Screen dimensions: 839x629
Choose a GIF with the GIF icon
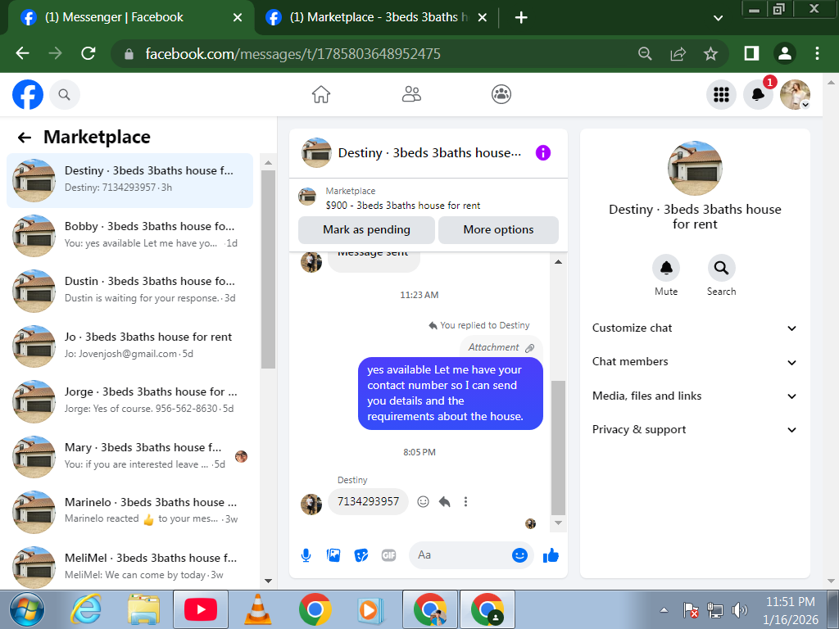389,555
